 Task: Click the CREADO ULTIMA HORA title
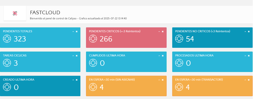(x=18, y=80)
